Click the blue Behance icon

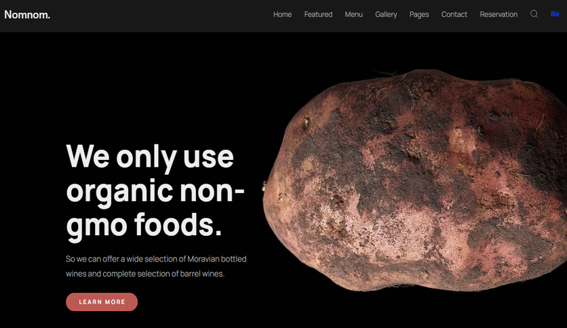[555, 14]
